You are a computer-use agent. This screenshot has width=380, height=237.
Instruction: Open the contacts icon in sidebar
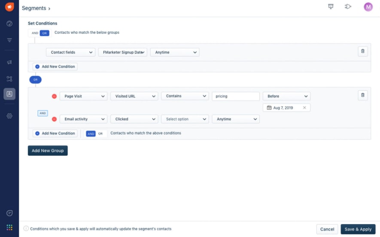coord(9,94)
